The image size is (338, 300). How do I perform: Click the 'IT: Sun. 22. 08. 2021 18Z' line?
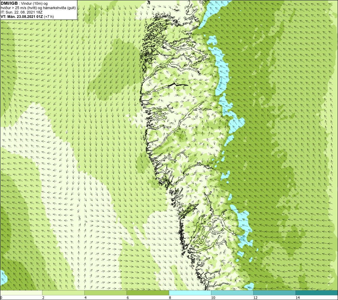[22, 12]
